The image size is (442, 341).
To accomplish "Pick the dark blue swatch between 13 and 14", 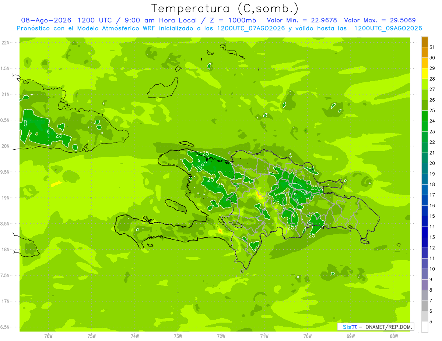I will tap(425, 232).
